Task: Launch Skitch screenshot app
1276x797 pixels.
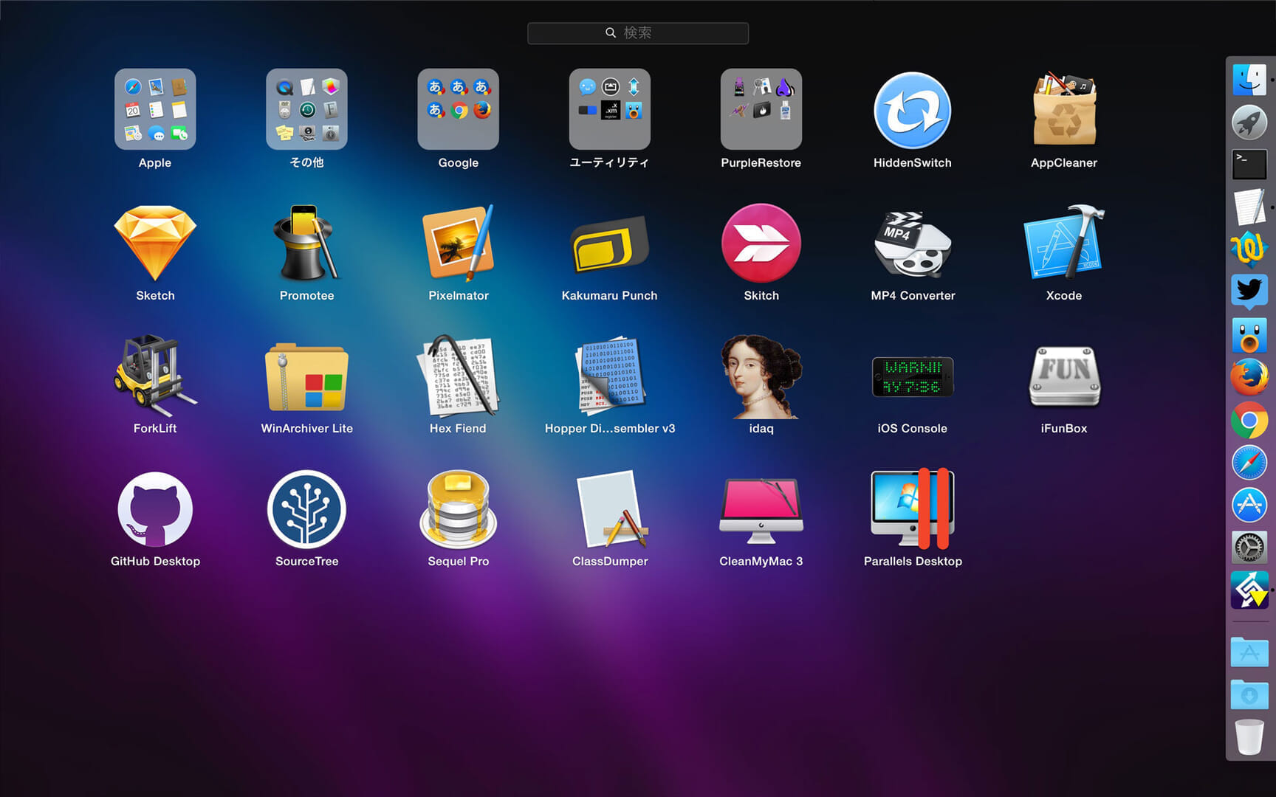Action: 761,244
